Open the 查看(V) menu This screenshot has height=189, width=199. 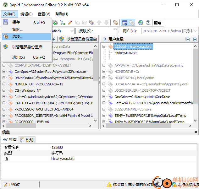tap(44, 14)
